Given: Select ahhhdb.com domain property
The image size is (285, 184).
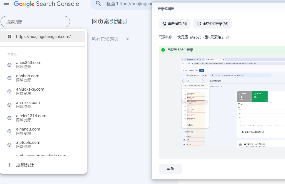Looking at the screenshot, I should pos(42,78).
